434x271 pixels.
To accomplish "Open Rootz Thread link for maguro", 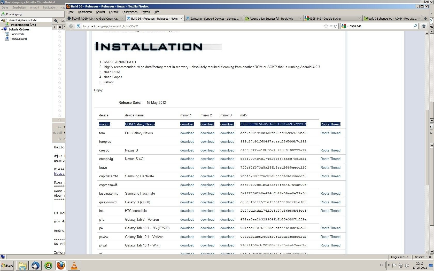I will click(x=330, y=124).
